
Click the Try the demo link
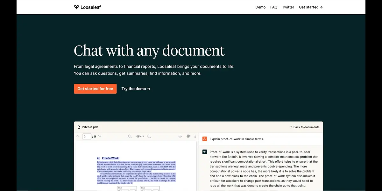click(136, 89)
